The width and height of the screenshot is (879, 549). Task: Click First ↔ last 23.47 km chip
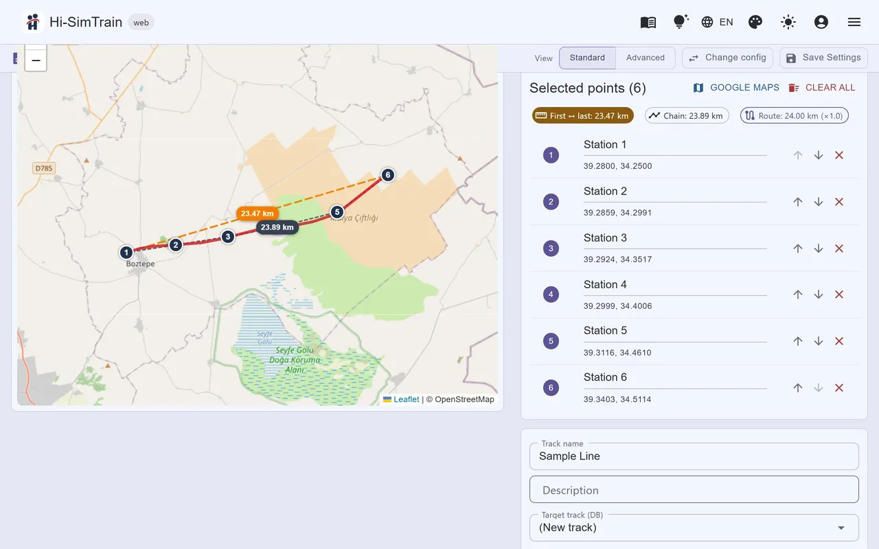tap(583, 116)
